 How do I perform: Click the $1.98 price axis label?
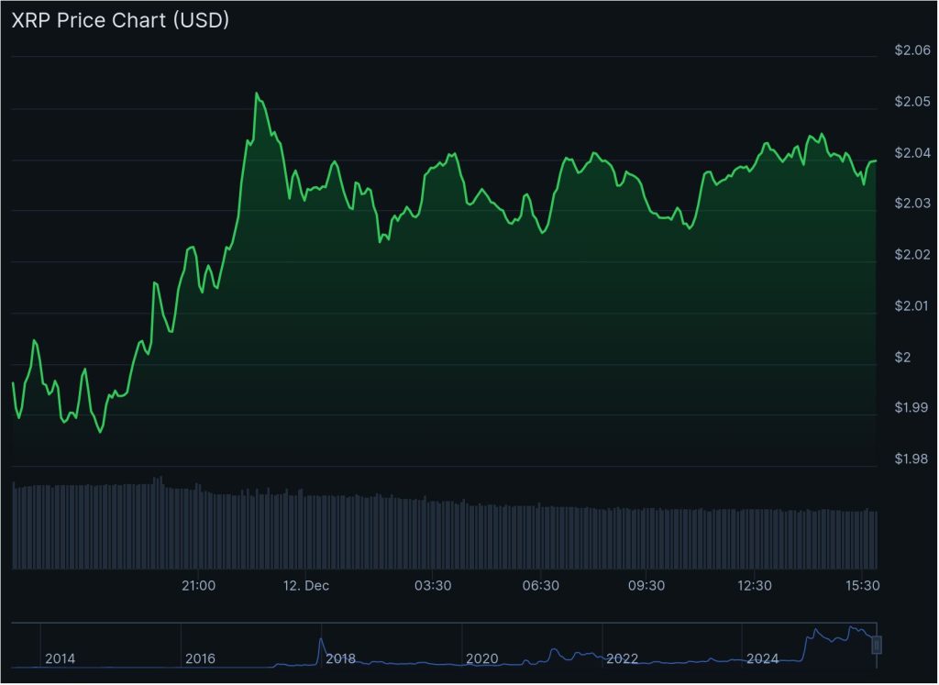911,459
